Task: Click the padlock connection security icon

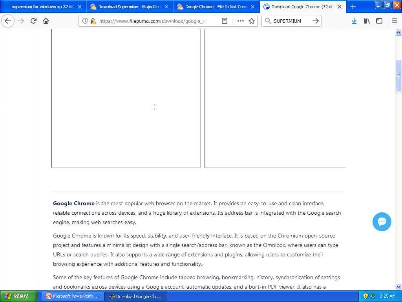Action: [93, 21]
